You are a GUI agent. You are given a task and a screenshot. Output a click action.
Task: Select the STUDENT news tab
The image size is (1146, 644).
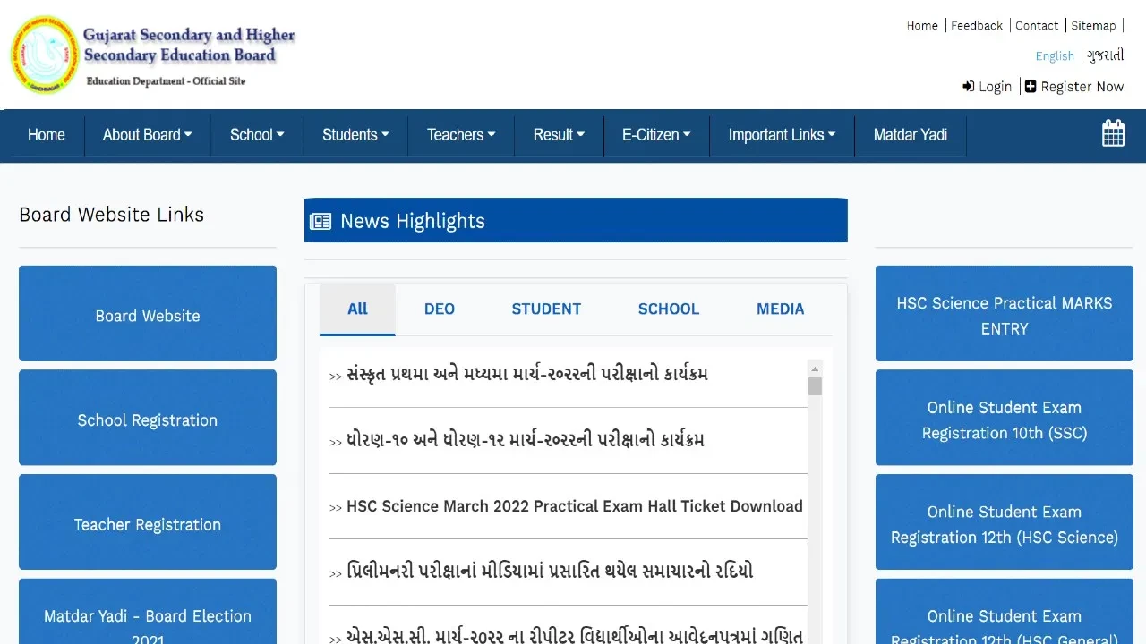coord(546,309)
